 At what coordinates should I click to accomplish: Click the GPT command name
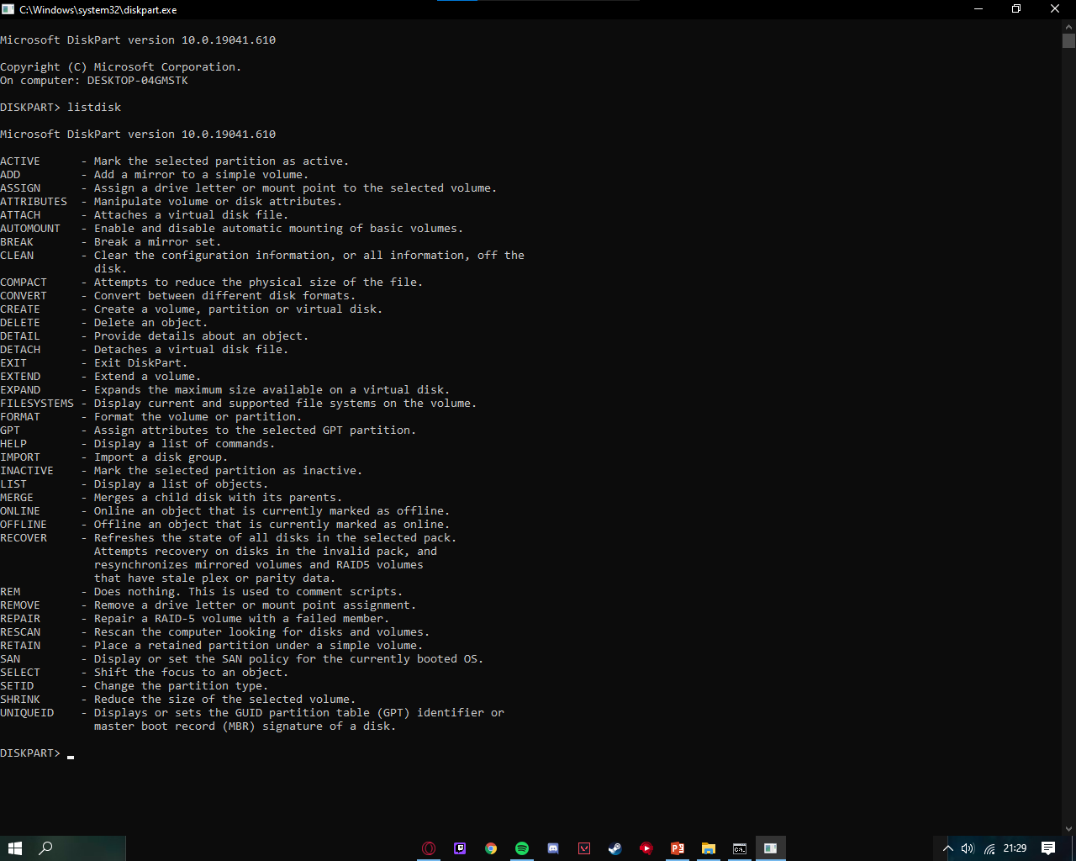tap(10, 430)
